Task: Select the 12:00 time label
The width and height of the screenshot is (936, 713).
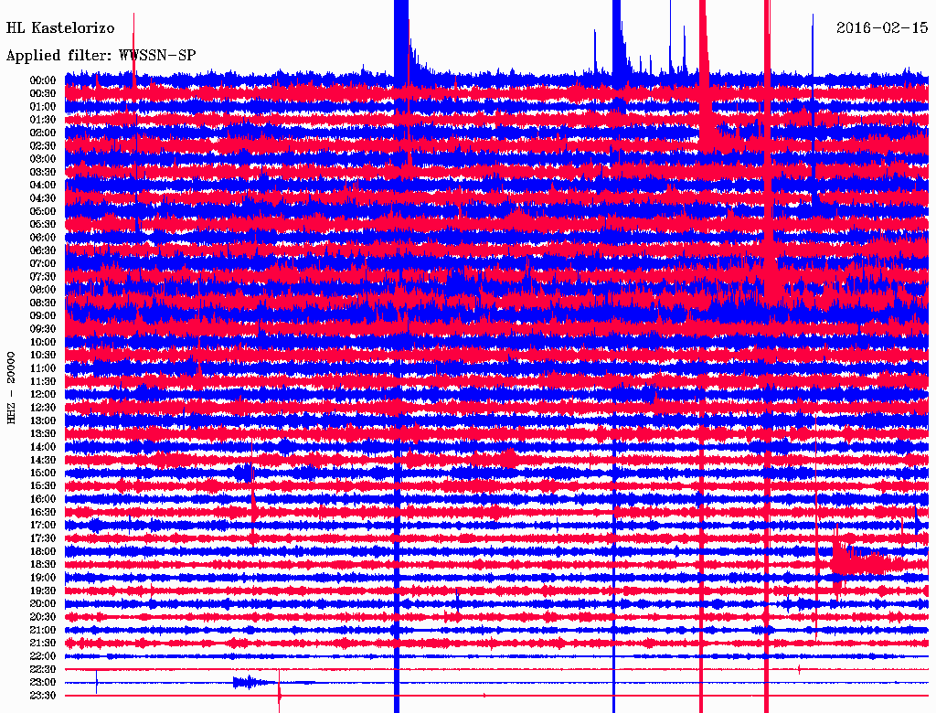Action: pos(43,395)
